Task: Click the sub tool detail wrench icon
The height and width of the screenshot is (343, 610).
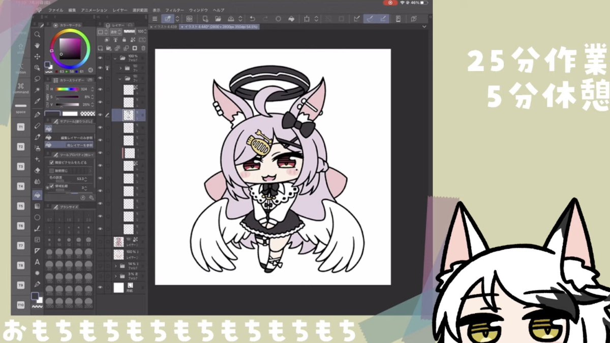Action: pos(91,197)
